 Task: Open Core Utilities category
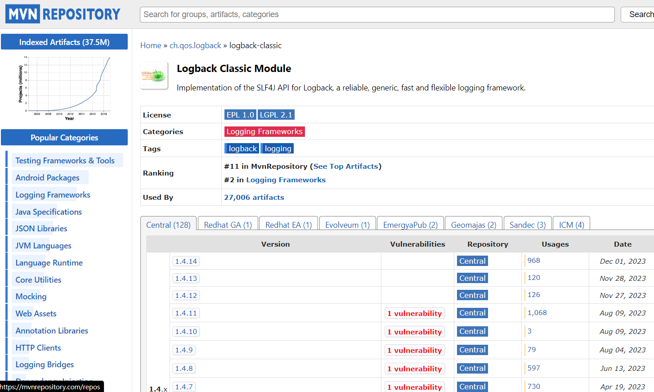(38, 280)
